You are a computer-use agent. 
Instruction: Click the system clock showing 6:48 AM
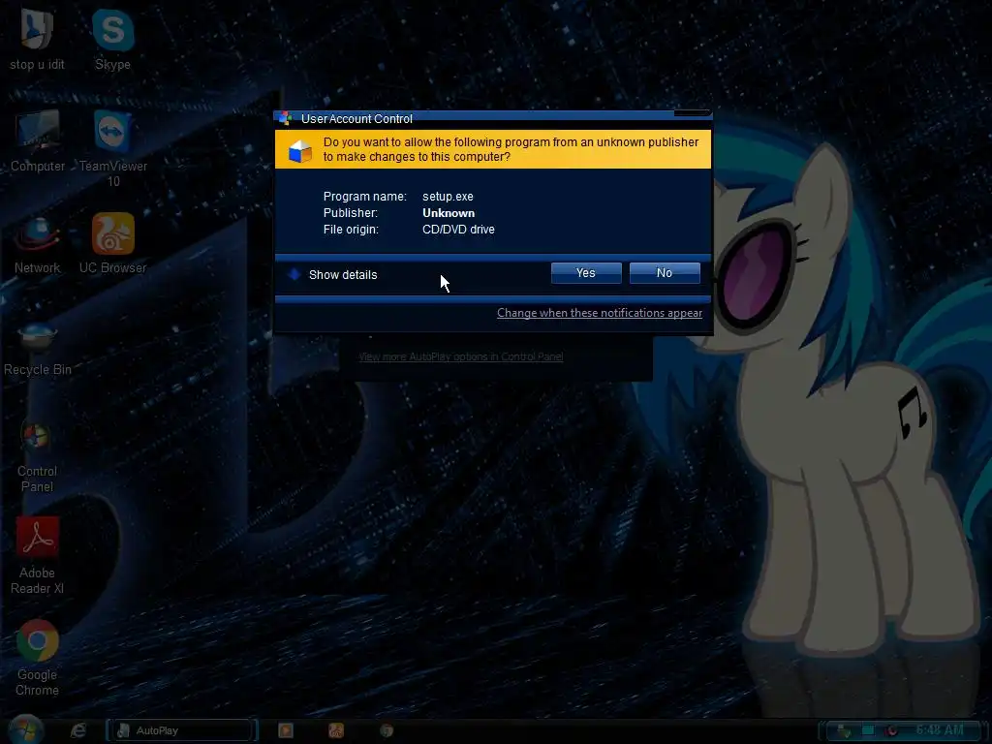tap(940, 730)
